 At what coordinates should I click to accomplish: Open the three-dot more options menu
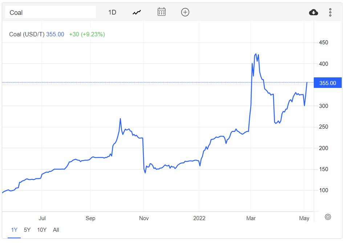[x=330, y=12]
